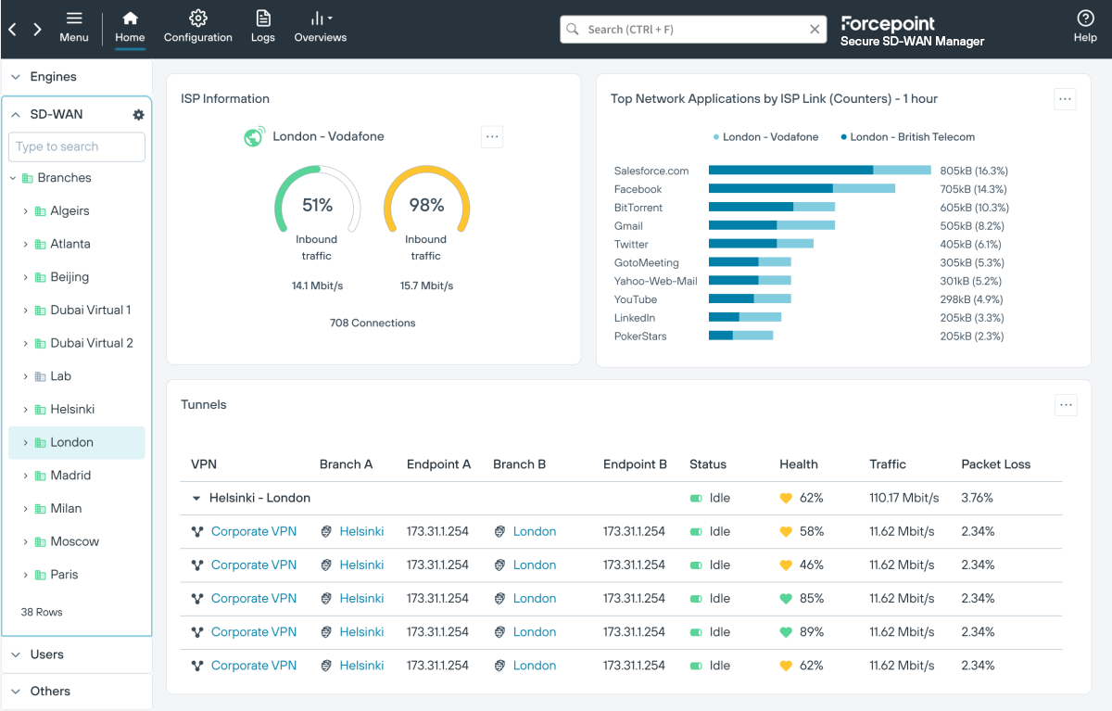This screenshot has height=711, width=1112.
Task: Sort by the Packet Loss column header
Action: [x=996, y=464]
